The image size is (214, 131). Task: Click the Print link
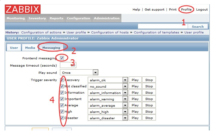[x=173, y=10]
